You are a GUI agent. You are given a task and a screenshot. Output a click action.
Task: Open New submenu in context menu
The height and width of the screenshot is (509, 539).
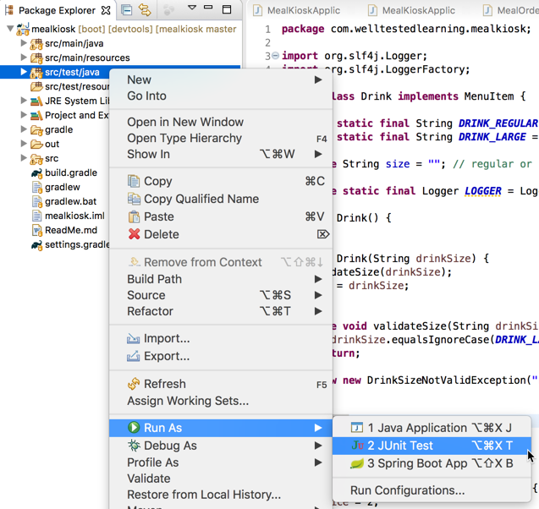point(221,79)
